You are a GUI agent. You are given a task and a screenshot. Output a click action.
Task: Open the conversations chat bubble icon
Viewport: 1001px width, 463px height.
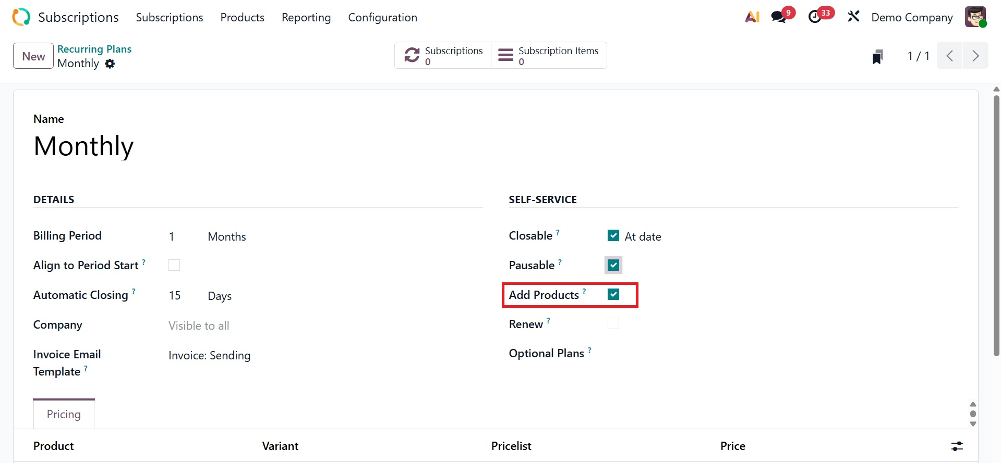(779, 17)
